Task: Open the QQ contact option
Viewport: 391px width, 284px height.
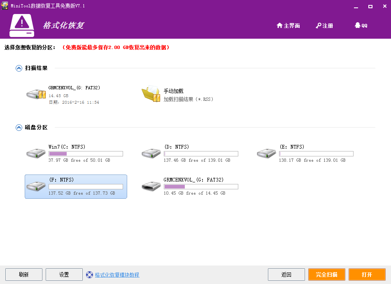Action: pyautogui.click(x=361, y=26)
